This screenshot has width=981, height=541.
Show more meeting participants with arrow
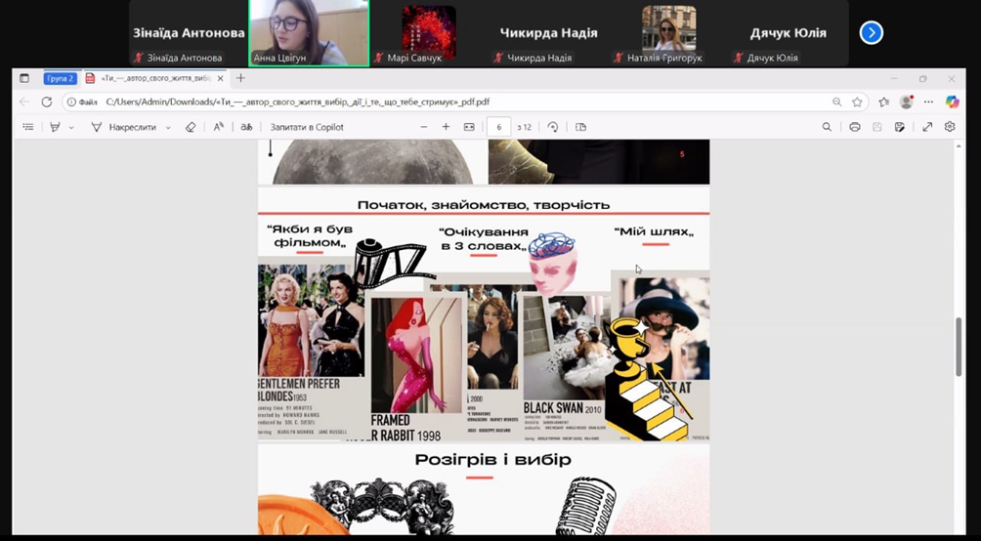[871, 33]
